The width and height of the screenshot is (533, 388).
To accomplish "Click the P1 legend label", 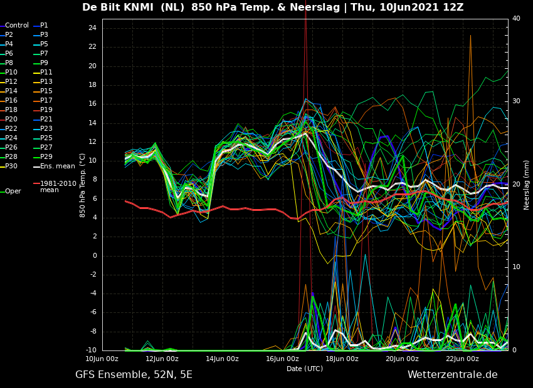I will [x=44, y=26].
